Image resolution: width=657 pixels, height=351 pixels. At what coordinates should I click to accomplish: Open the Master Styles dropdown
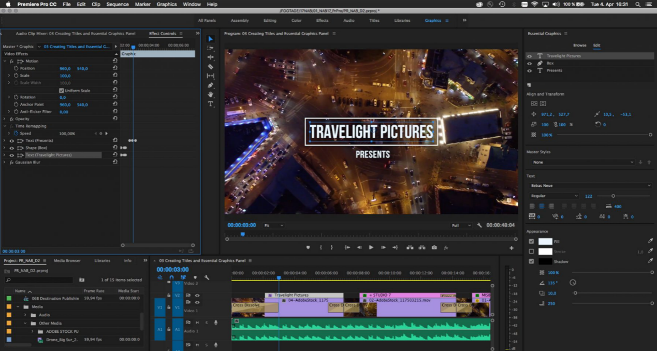(582, 162)
